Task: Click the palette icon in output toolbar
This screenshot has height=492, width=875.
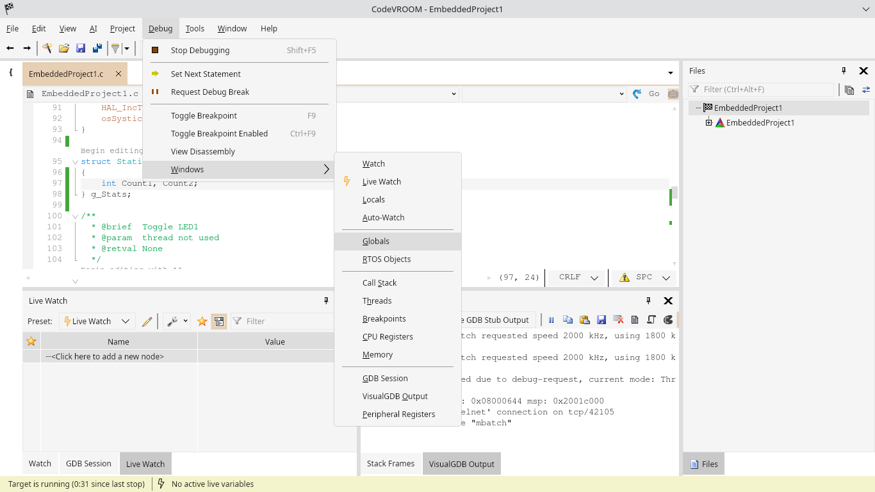Action: [668, 320]
